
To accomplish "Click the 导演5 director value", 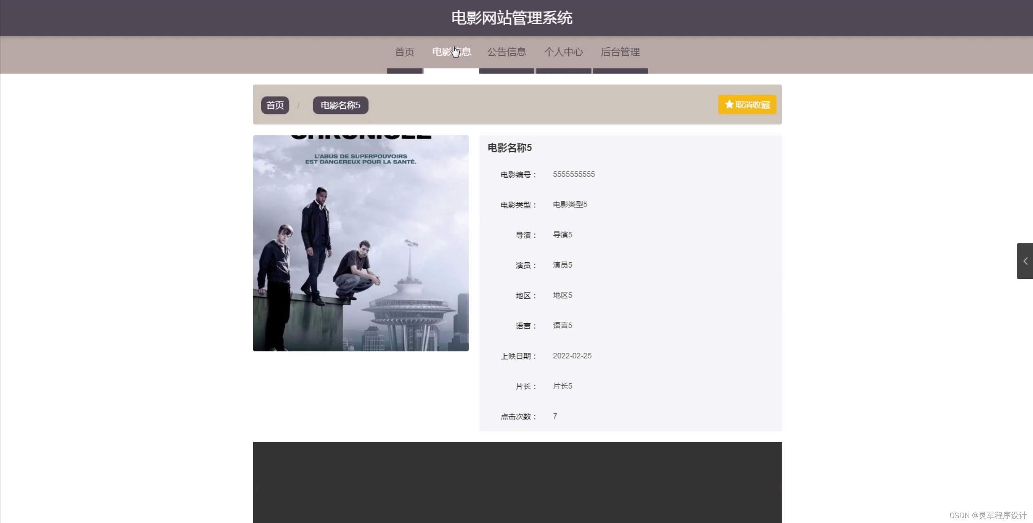I will coord(562,235).
